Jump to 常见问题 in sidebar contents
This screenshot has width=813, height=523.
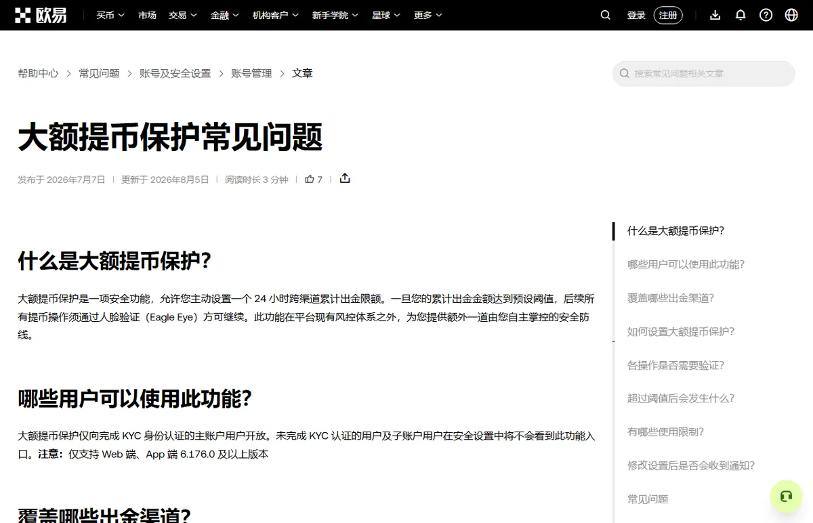pyautogui.click(x=648, y=499)
